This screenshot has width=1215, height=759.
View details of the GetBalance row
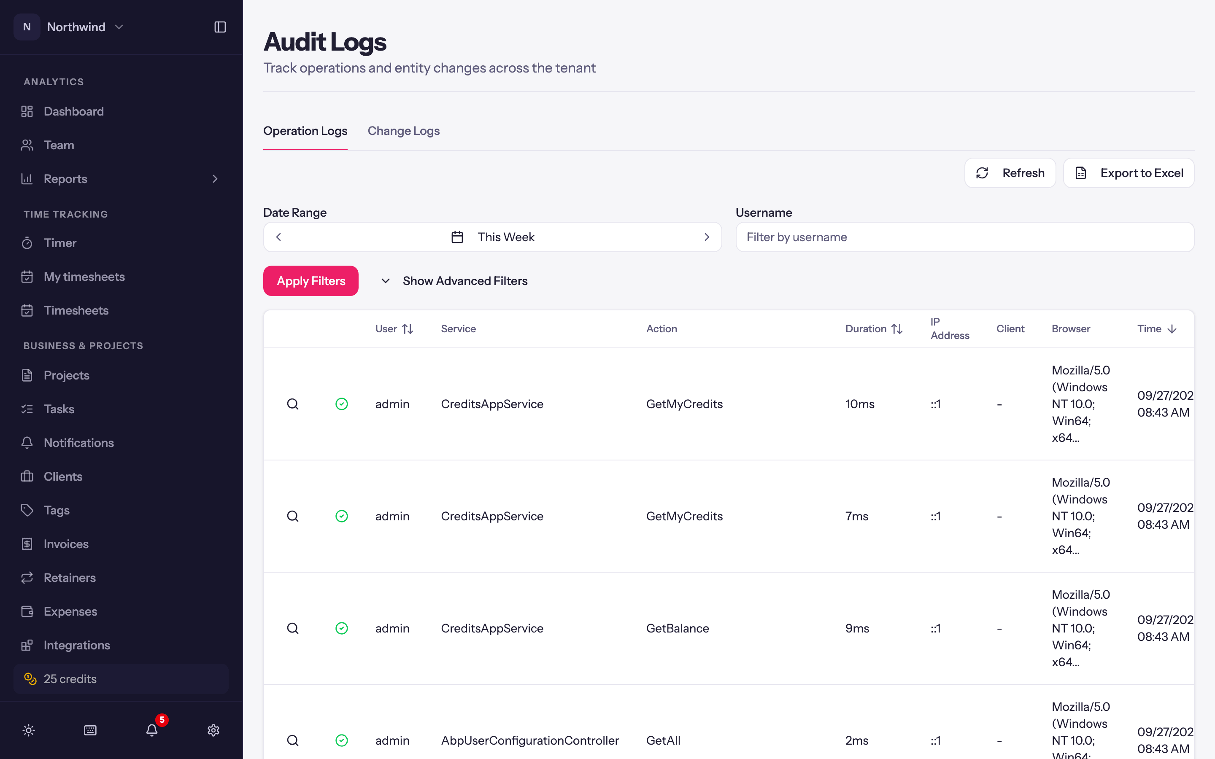293,628
